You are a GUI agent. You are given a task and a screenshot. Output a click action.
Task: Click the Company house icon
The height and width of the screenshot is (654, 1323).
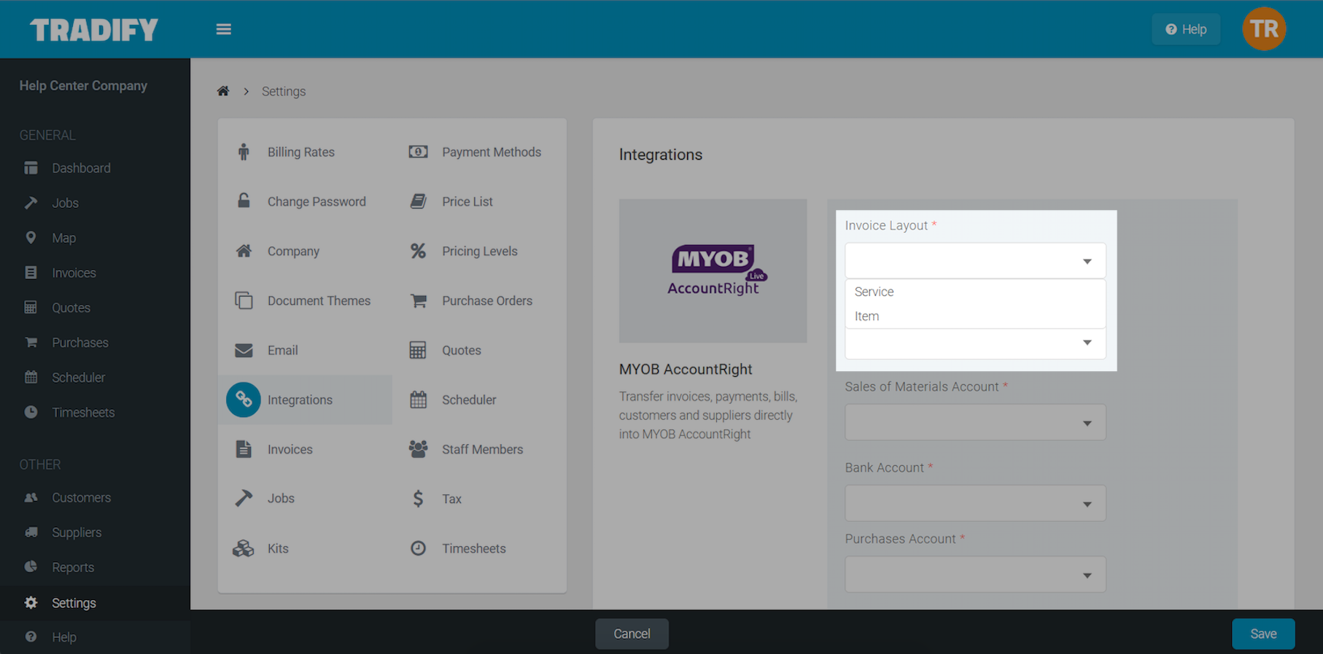(244, 251)
